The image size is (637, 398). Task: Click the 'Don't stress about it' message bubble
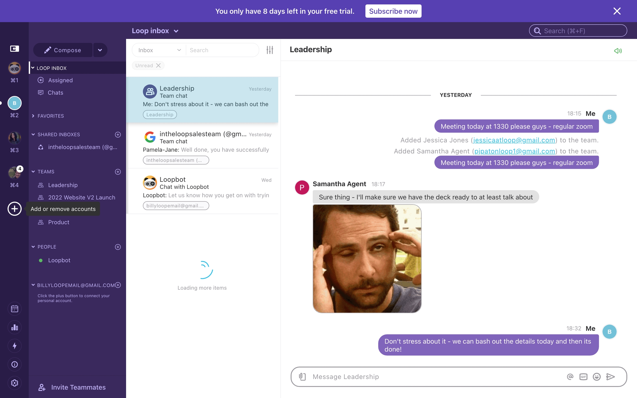tap(488, 345)
